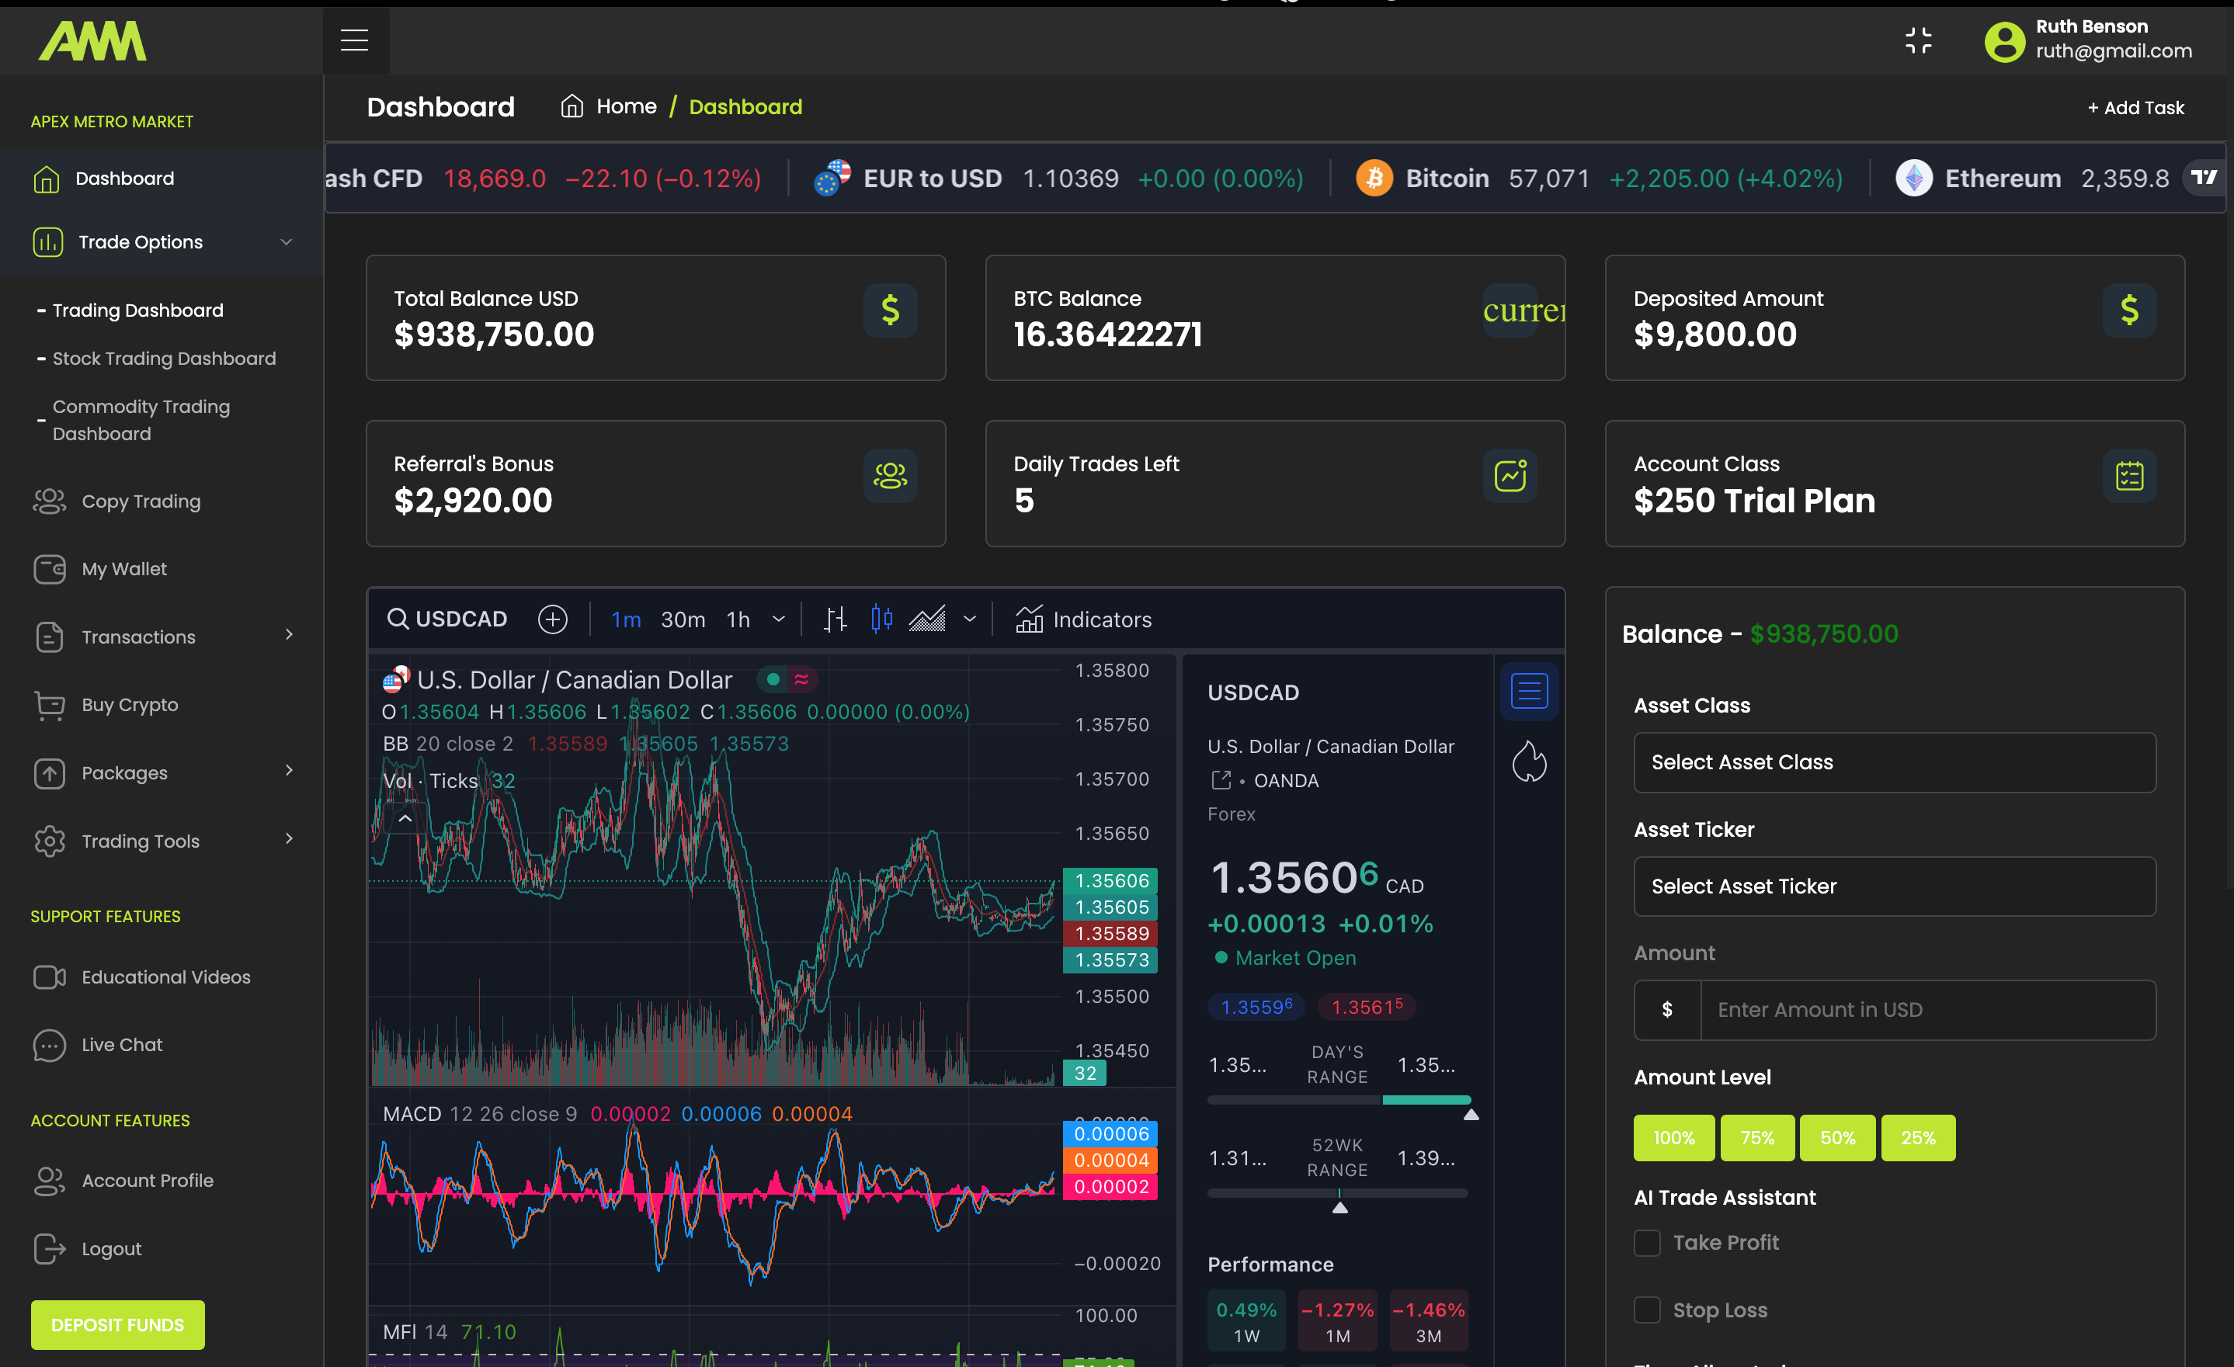Image resolution: width=2234 pixels, height=1367 pixels.
Task: Set amount level to 75%
Action: [x=1756, y=1138]
